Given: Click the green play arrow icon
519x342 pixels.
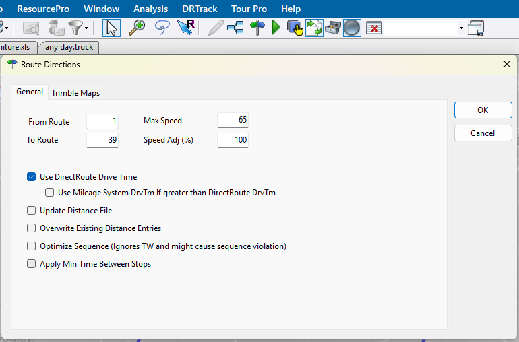Looking at the screenshot, I should tap(276, 28).
